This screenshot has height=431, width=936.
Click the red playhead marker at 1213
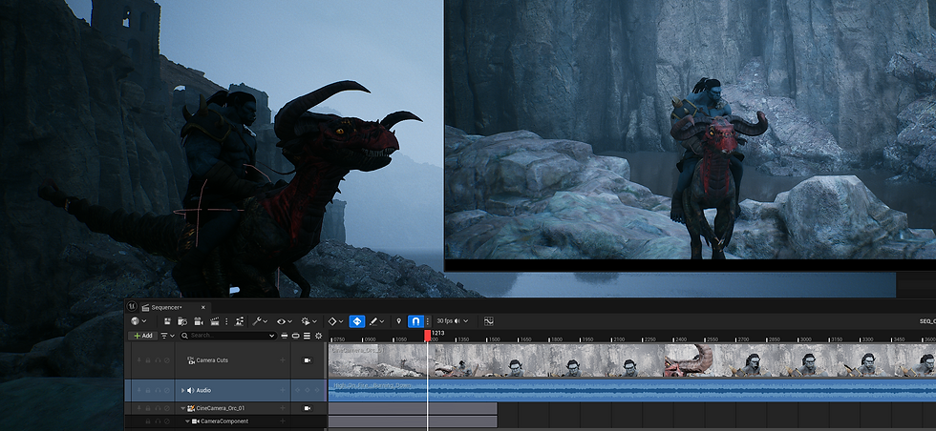click(428, 335)
